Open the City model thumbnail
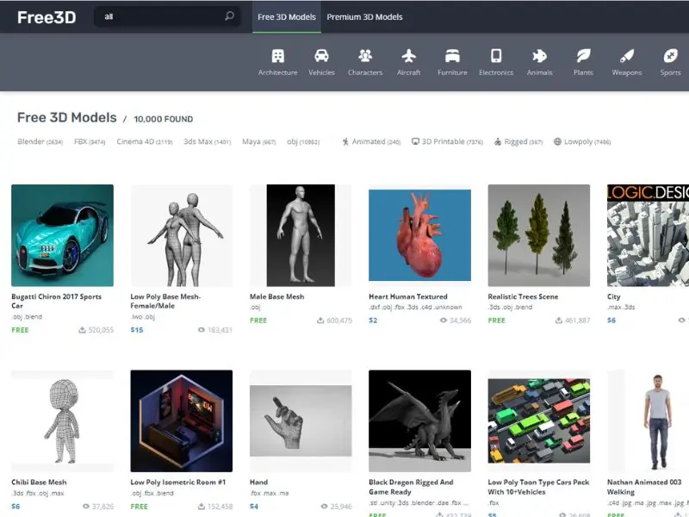 [x=649, y=235]
